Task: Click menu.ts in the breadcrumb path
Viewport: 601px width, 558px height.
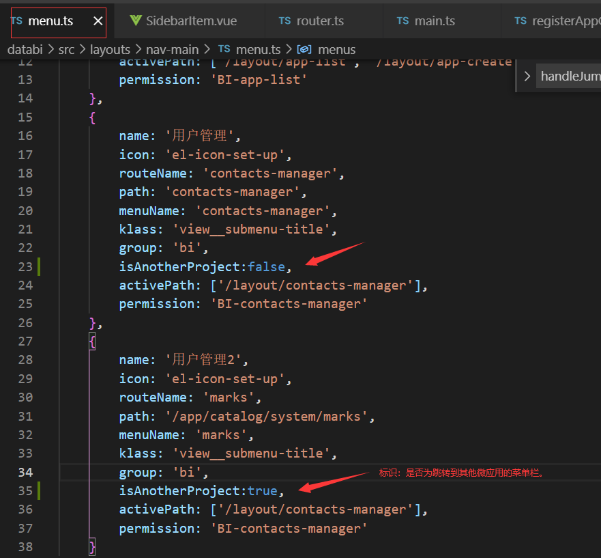Action: (259, 49)
